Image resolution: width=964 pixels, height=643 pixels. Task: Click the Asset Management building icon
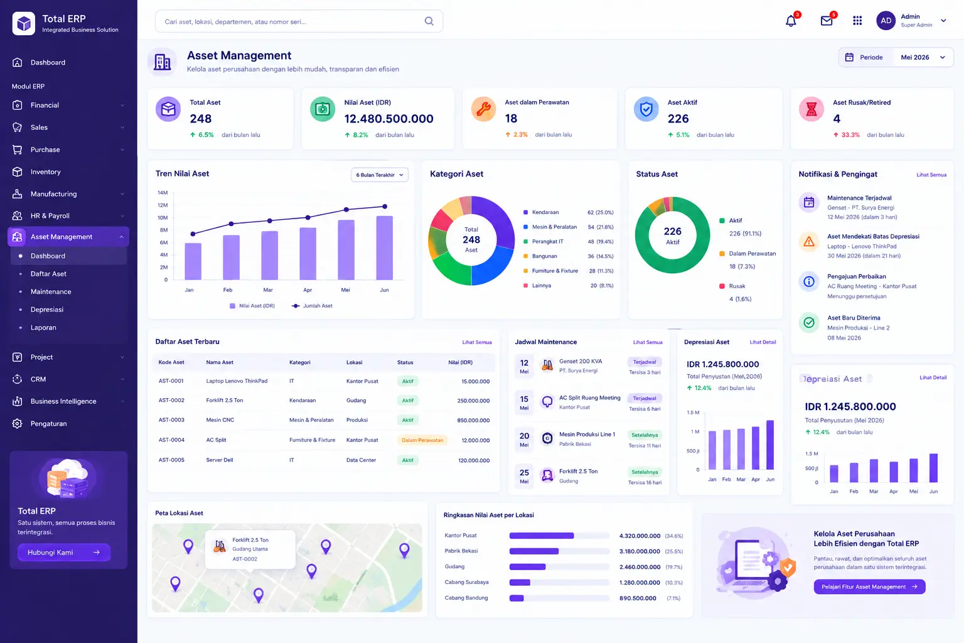tap(163, 62)
